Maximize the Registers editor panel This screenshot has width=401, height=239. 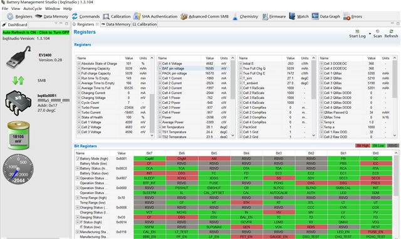point(398,24)
